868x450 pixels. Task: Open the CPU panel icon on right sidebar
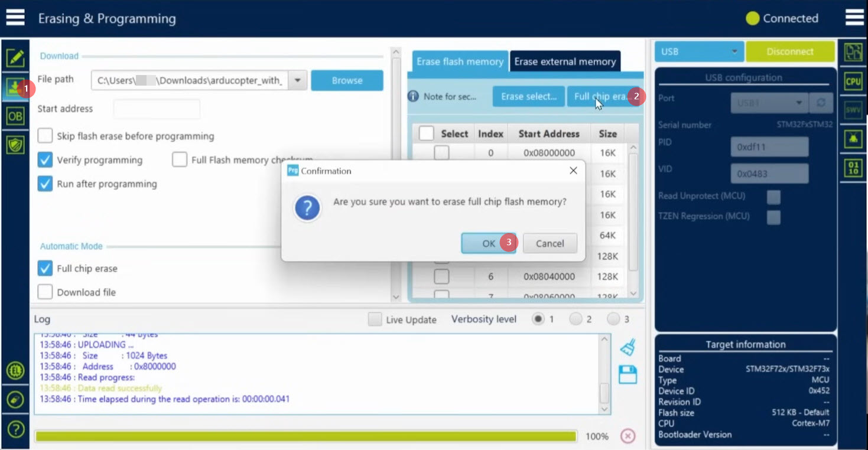click(x=853, y=81)
